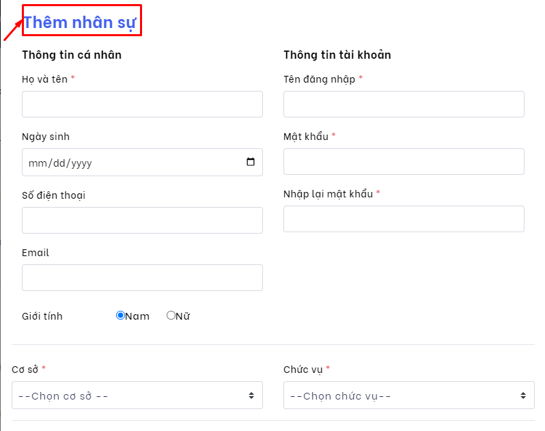Click the Tên đăng nhập input box
The width and height of the screenshot is (545, 431).
404,105
